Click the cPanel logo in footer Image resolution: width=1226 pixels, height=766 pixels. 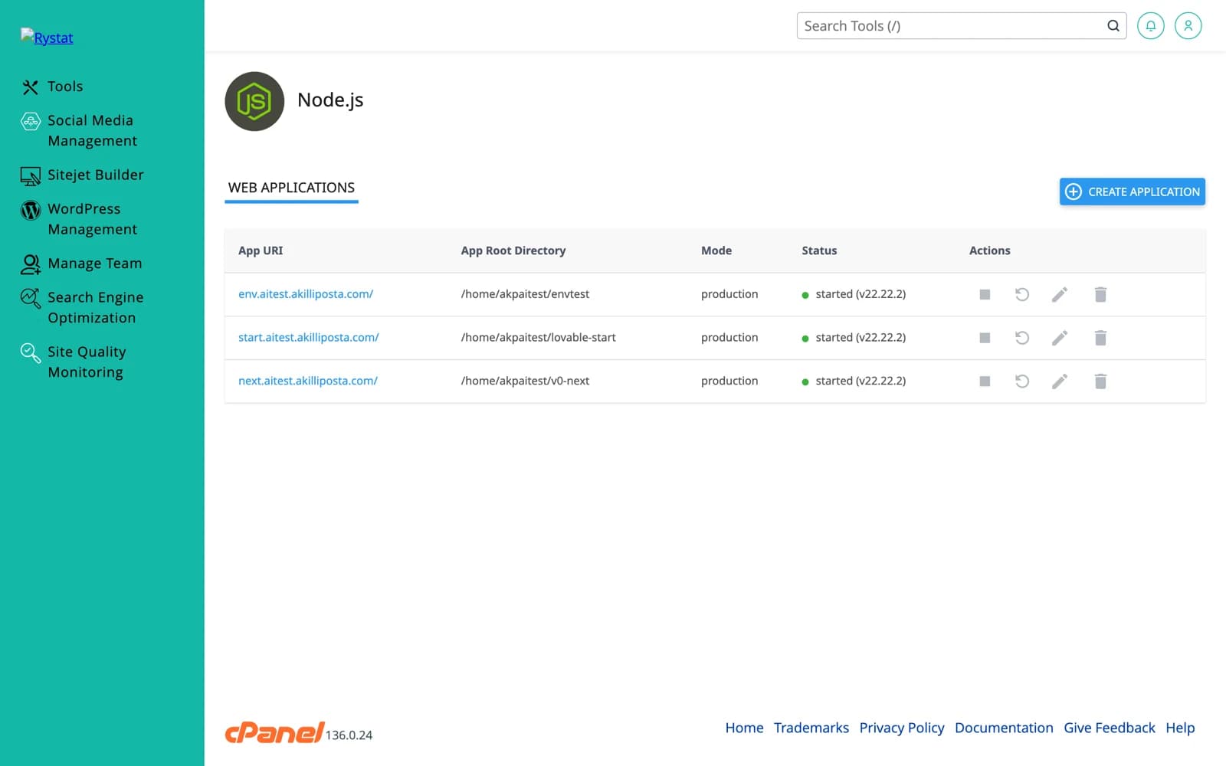[274, 732]
